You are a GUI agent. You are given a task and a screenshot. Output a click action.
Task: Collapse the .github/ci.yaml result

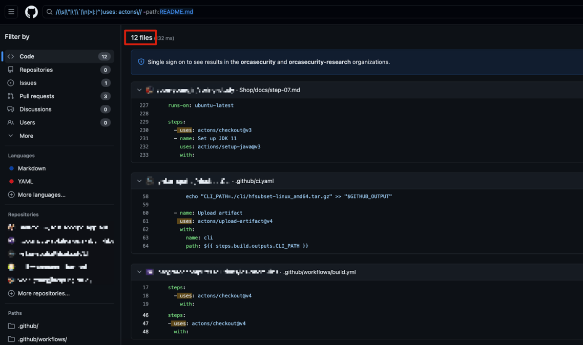pos(139,181)
